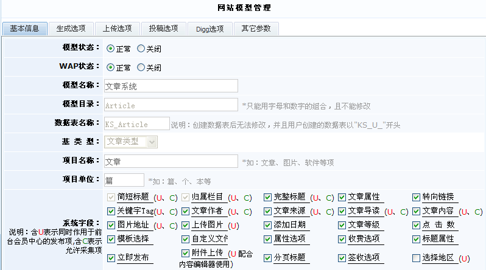The image size is (486, 270).
Task: Open the Digg选项 tab
Action: pos(210,29)
